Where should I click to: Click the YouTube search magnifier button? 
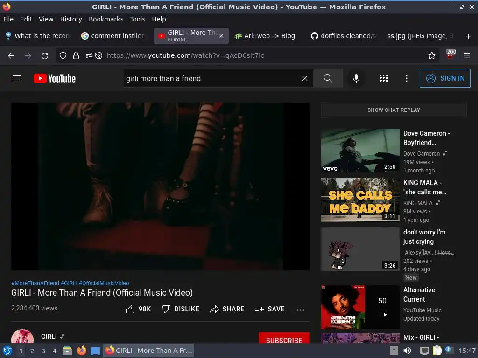pyautogui.click(x=328, y=78)
